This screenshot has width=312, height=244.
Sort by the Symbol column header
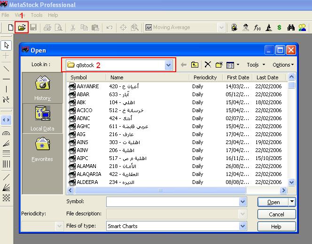pyautogui.click(x=86, y=77)
